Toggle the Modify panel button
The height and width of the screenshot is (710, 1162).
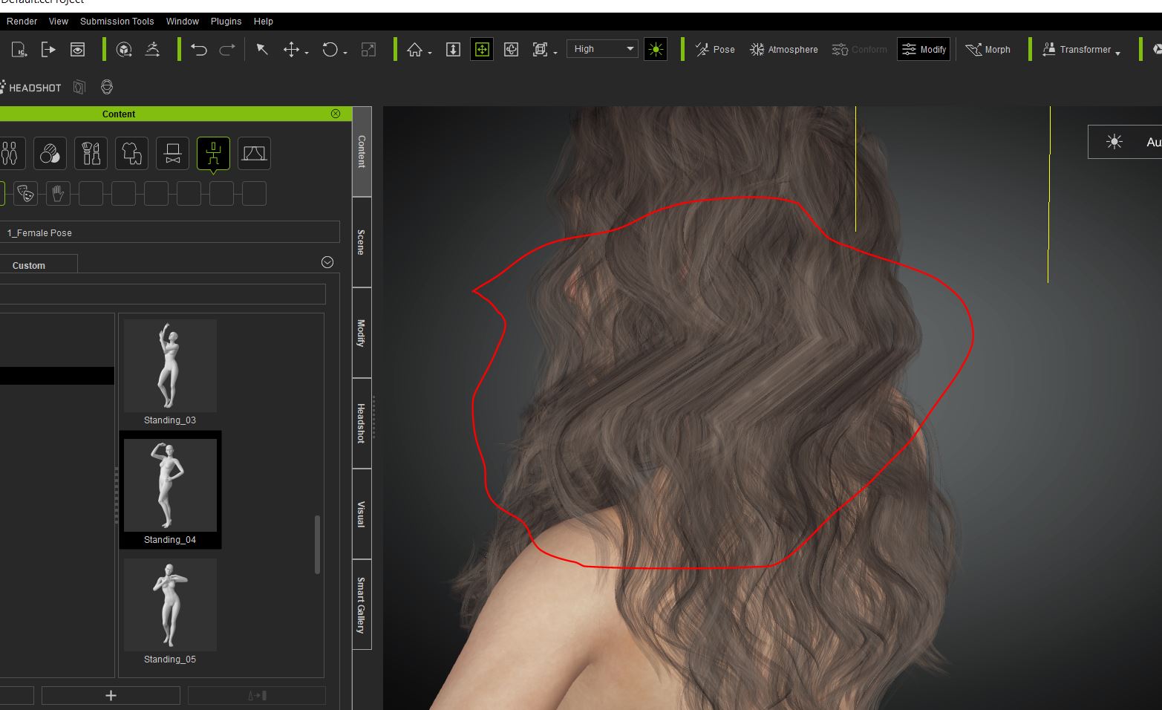924,50
